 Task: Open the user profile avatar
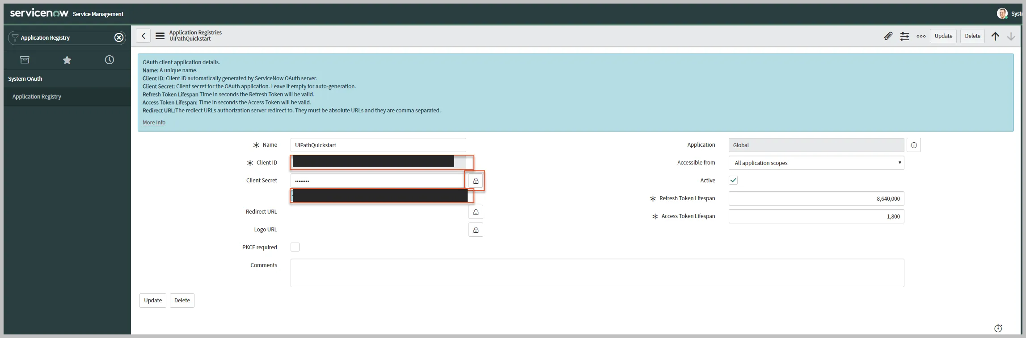[1002, 13]
